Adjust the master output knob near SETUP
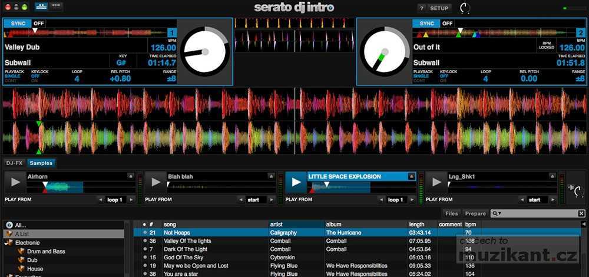The width and height of the screenshot is (589, 277). click(465, 8)
